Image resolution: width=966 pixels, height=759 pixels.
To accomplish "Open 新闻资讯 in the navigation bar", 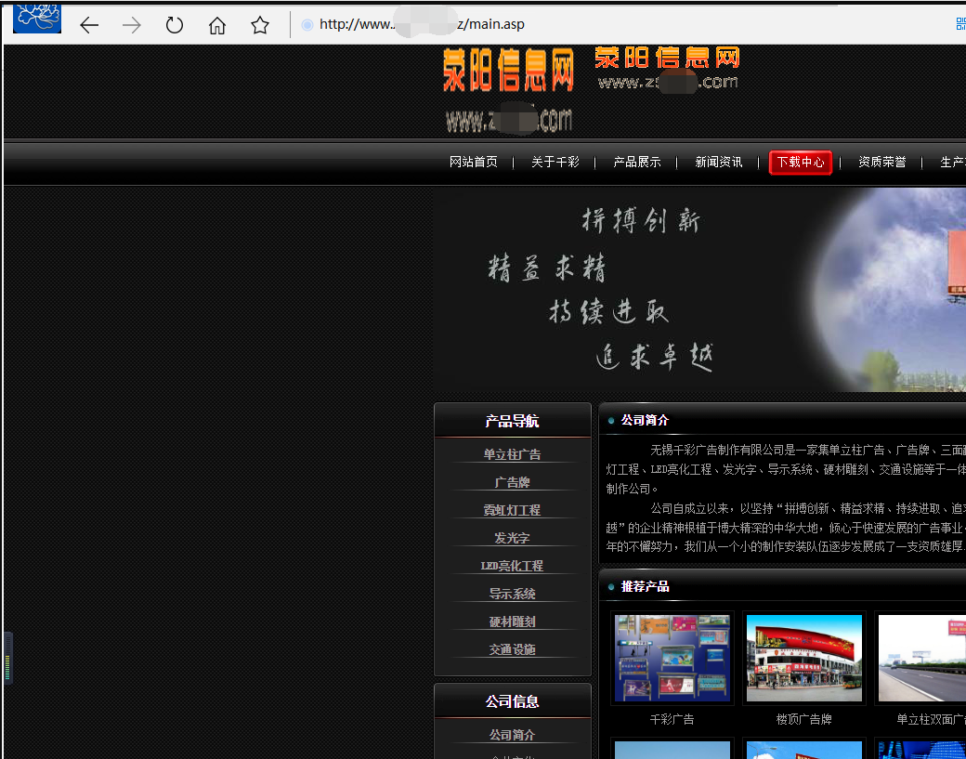I will point(719,163).
